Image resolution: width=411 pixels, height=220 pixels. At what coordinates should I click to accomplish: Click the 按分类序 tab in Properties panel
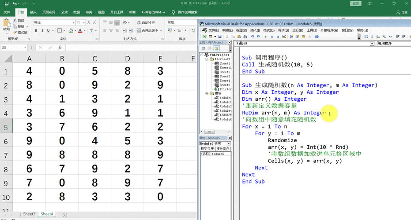click(223, 149)
